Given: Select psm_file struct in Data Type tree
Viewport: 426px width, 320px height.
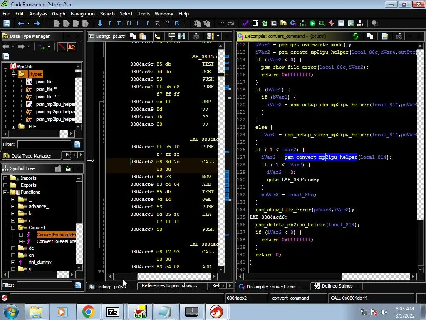Looking at the screenshot, I should (x=44, y=82).
